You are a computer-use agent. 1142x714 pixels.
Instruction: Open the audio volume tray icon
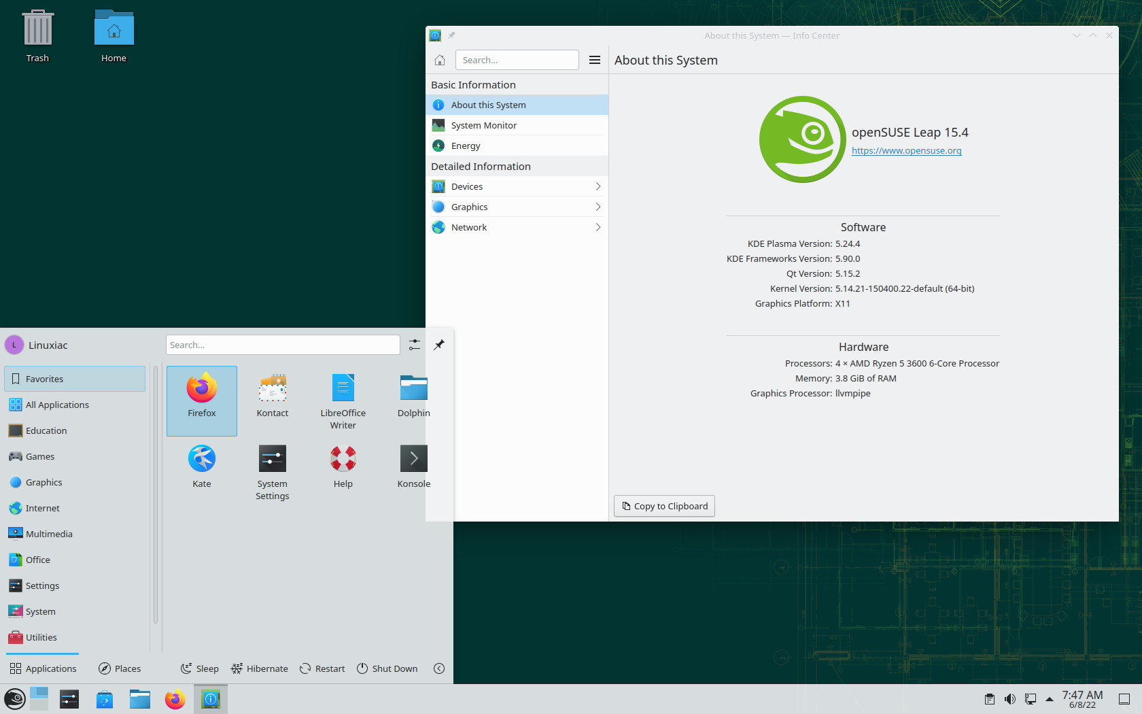pyautogui.click(x=1010, y=699)
